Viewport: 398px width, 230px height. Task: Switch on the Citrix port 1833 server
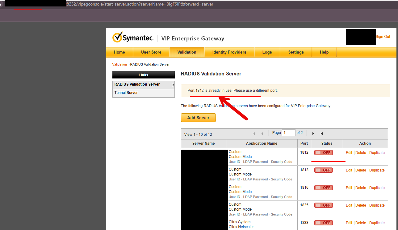(x=324, y=223)
